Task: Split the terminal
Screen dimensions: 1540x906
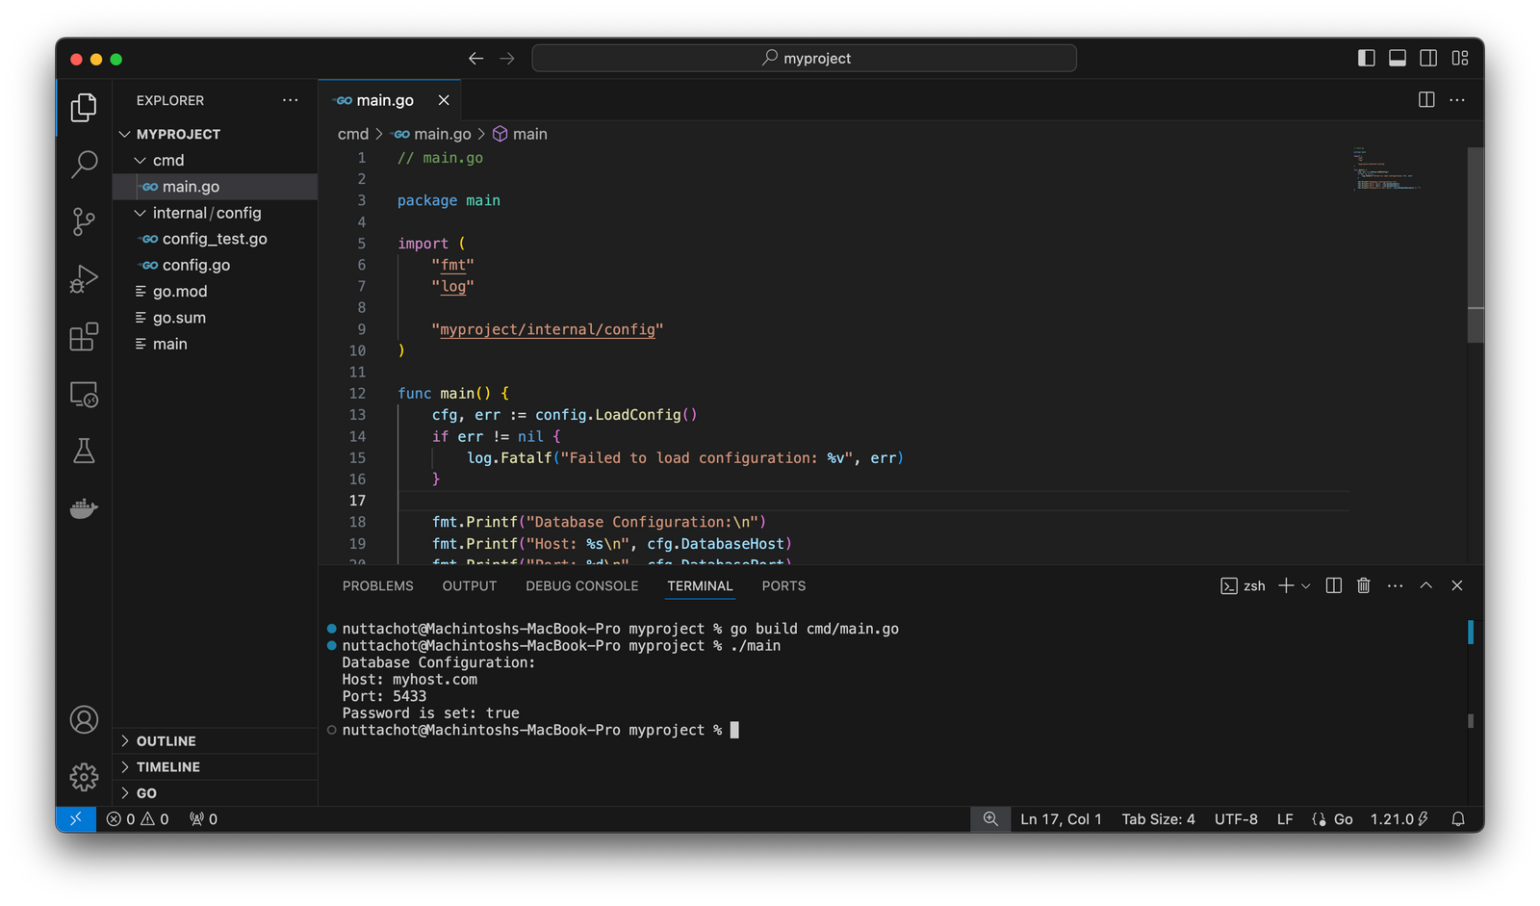Action: (1333, 585)
